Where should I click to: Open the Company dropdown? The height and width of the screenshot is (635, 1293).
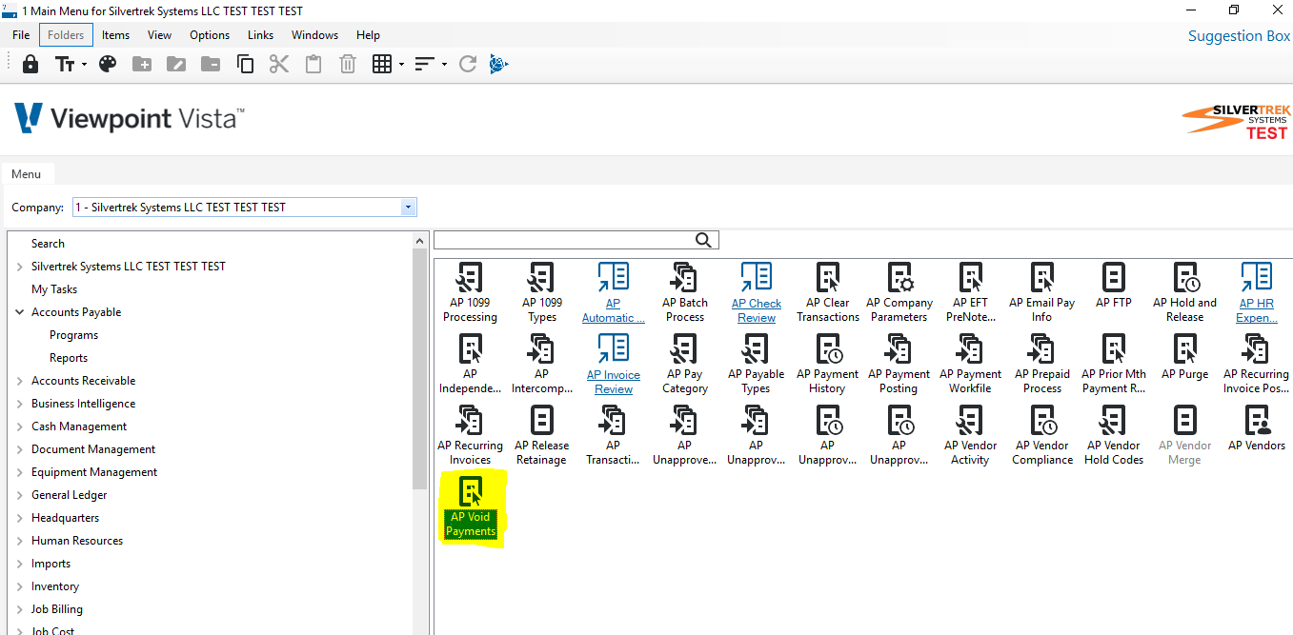pyautogui.click(x=408, y=207)
